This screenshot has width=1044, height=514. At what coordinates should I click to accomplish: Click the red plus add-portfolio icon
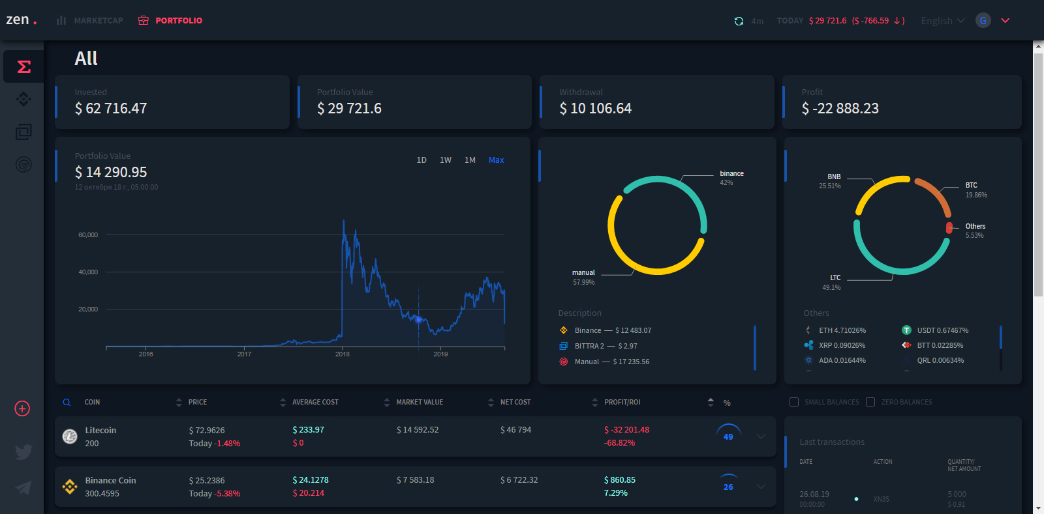(x=22, y=408)
